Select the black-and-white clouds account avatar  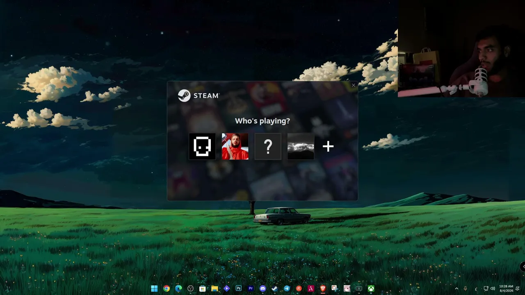301,146
